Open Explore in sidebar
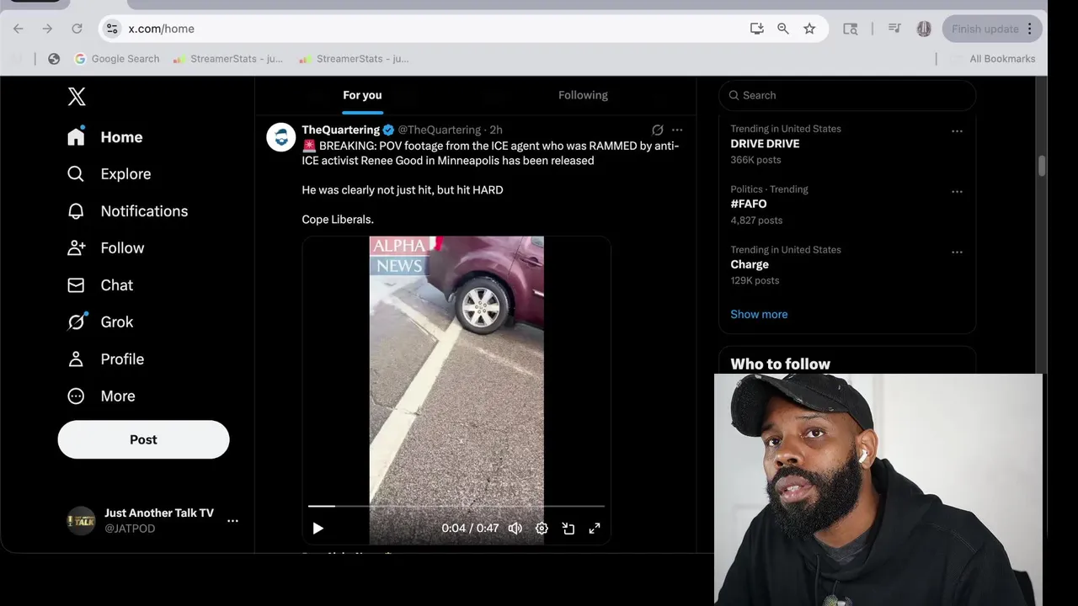 (x=109, y=174)
